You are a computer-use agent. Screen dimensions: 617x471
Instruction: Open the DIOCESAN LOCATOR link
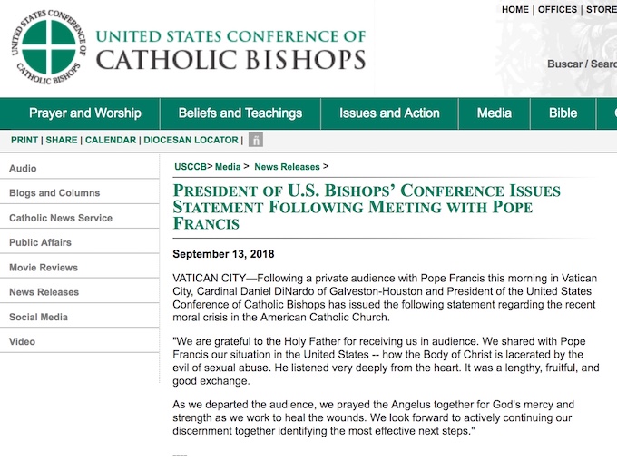tap(191, 141)
